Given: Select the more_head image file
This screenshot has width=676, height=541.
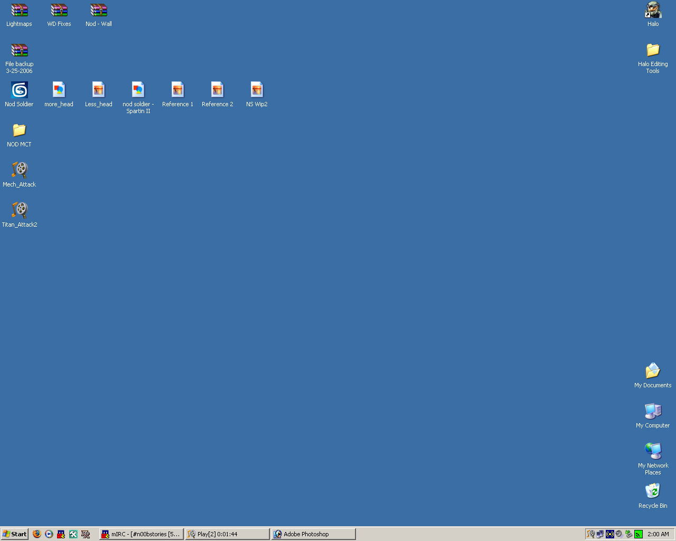Looking at the screenshot, I should 59,90.
